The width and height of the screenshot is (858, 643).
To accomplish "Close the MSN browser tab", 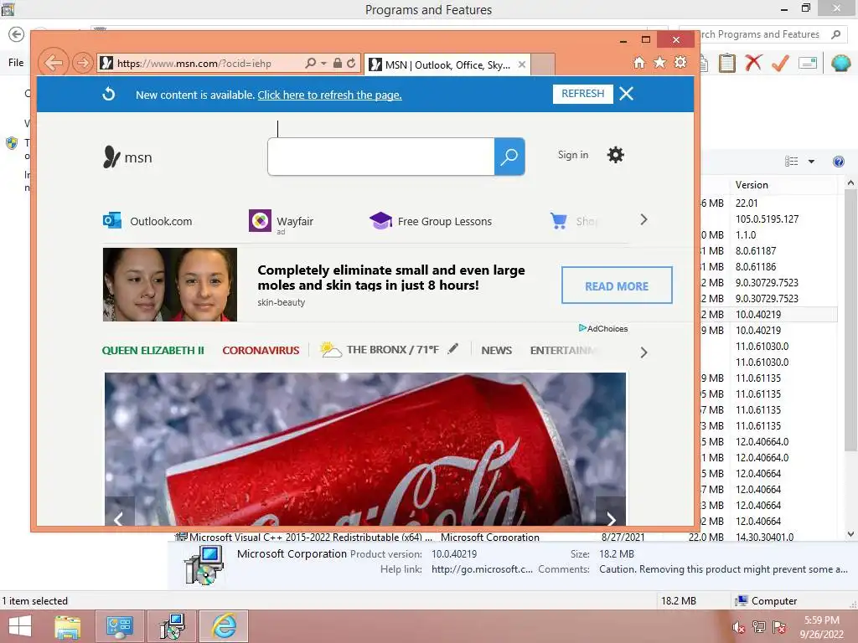I will click(x=522, y=64).
